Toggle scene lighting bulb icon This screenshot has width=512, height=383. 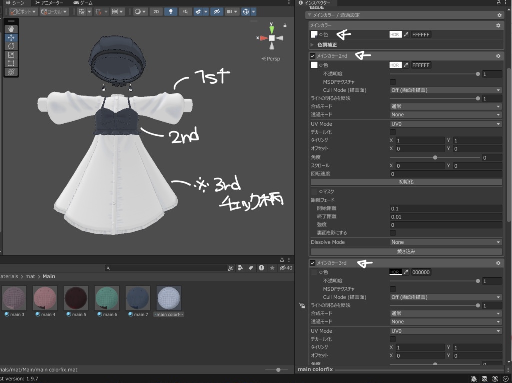tap(171, 11)
